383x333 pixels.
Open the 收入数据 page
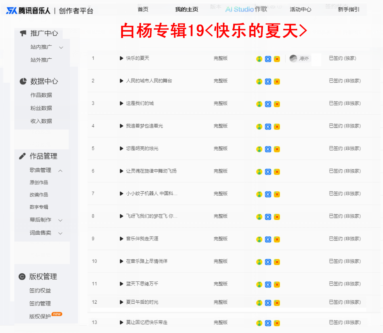point(41,121)
